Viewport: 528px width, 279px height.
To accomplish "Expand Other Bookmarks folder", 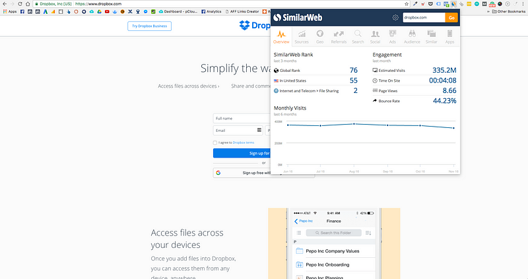I will click(x=508, y=11).
